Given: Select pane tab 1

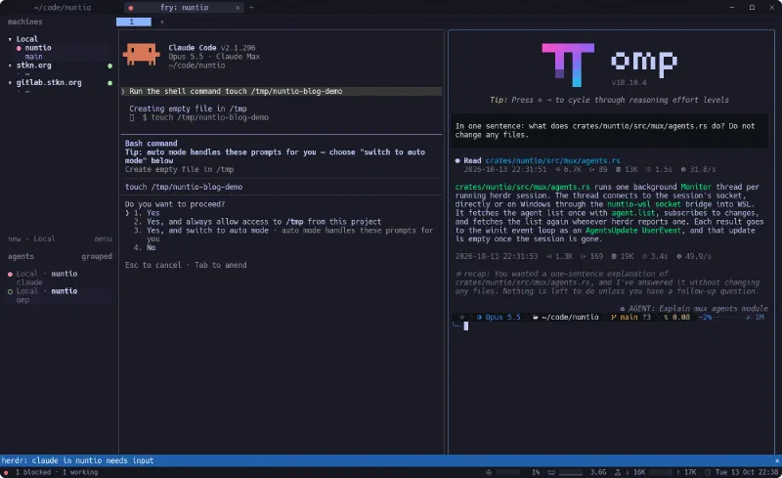Looking at the screenshot, I should click(133, 22).
